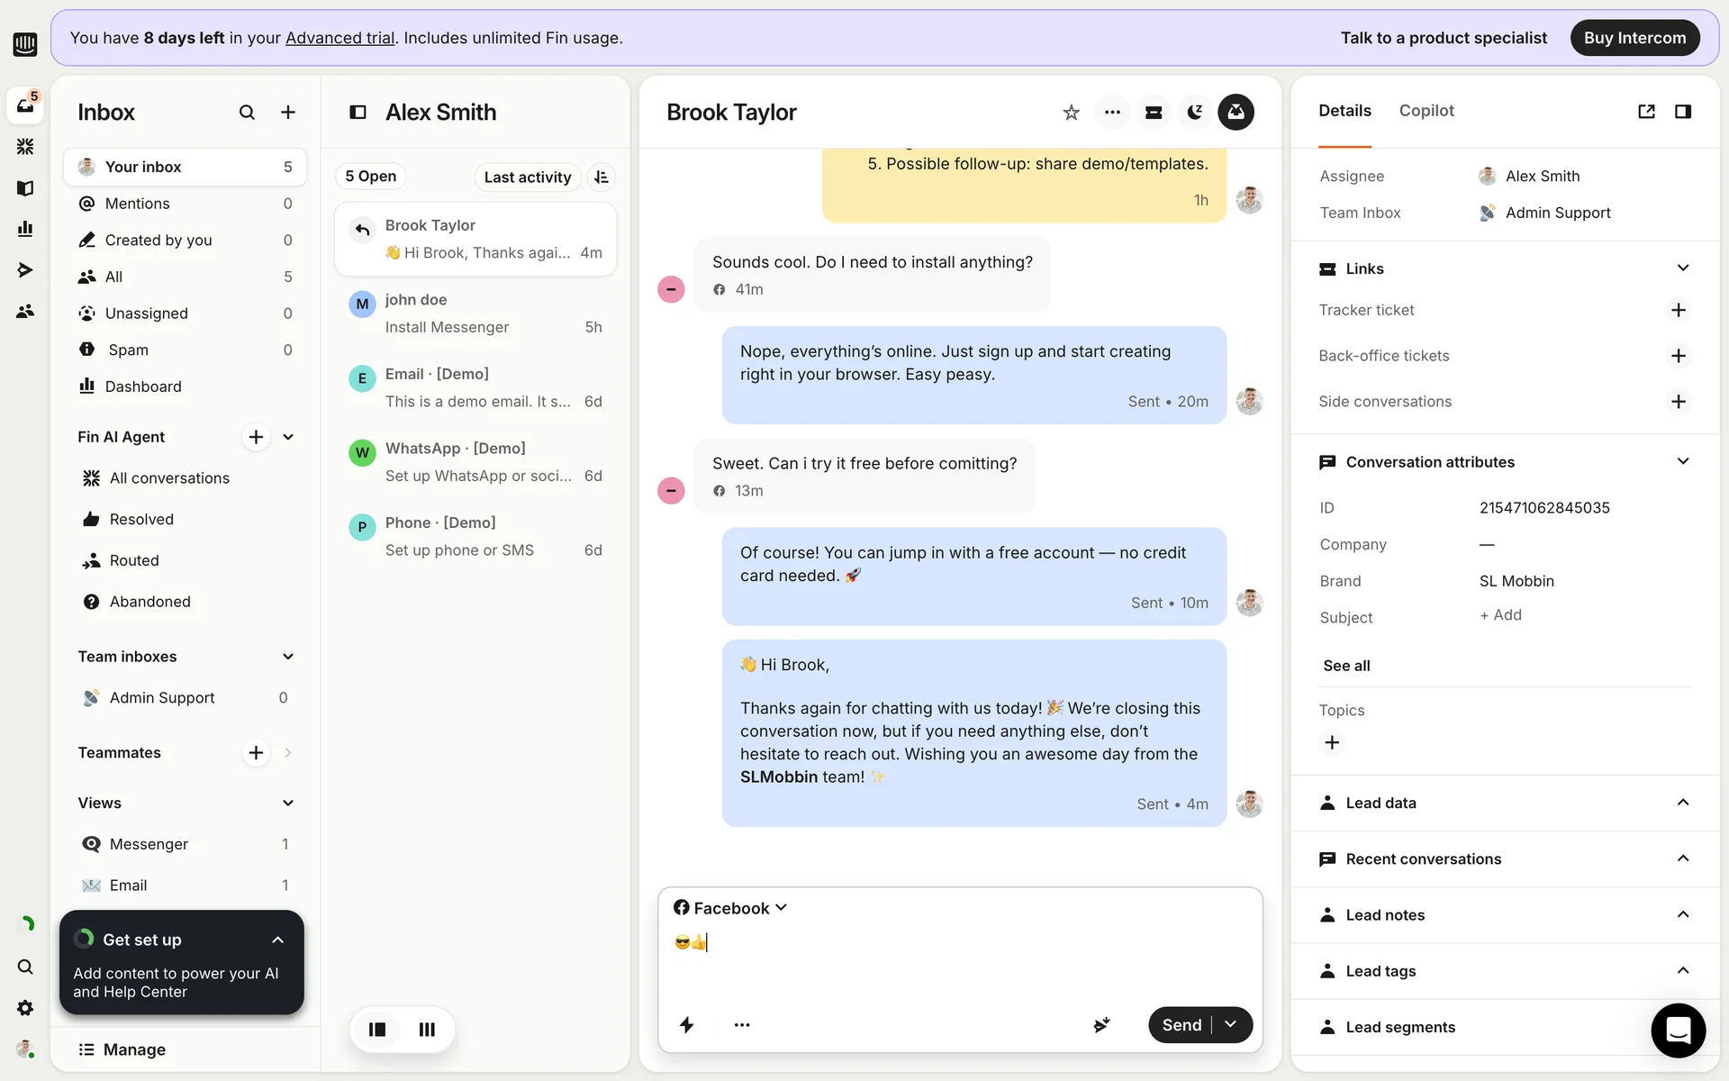This screenshot has width=1729, height=1081.
Task: Click the snooze moon icon
Action: [1194, 113]
